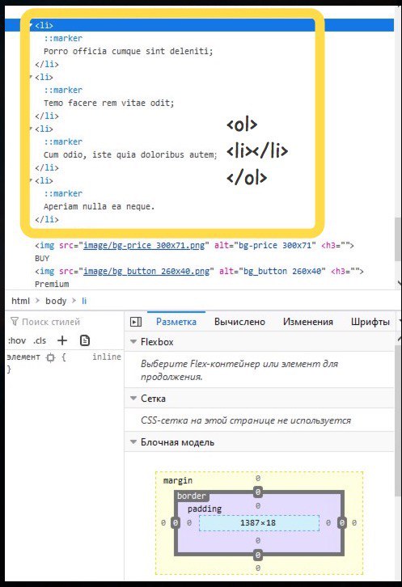Screen dimensions: 402x587
Task: Open the stylesheet document icon
Action: (x=85, y=340)
